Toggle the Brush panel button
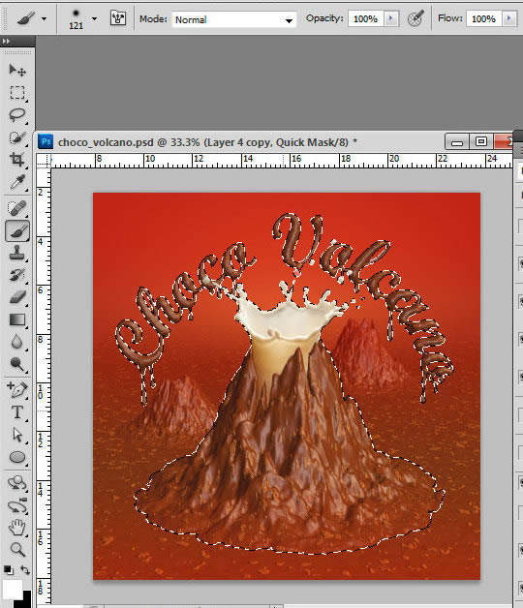This screenshot has width=523, height=608. (x=118, y=17)
